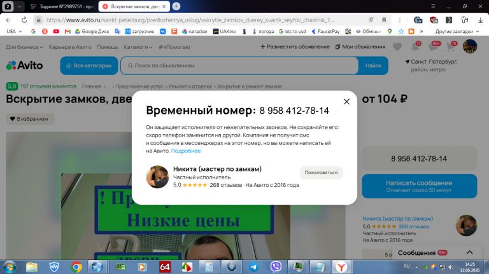489x274 pixels.
Task: Open Все категории button
Action: coord(89,65)
